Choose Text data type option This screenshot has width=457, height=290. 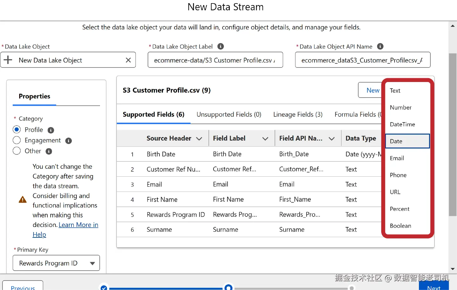tap(407, 91)
